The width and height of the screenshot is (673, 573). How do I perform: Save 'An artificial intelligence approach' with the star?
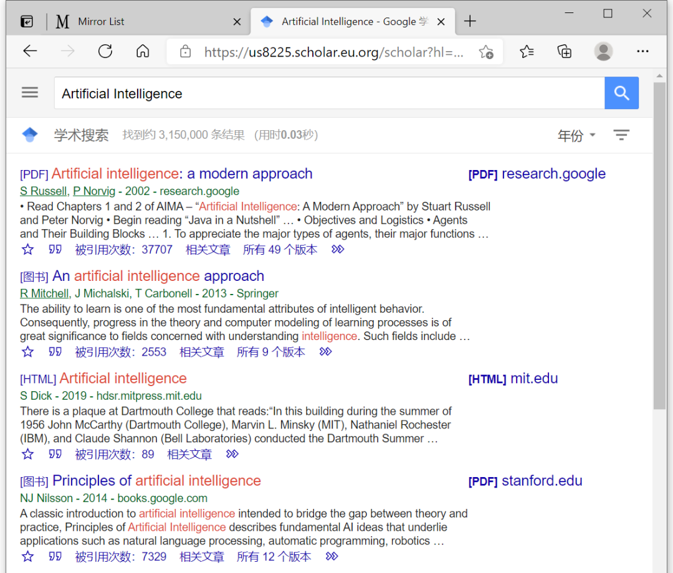[x=28, y=352]
